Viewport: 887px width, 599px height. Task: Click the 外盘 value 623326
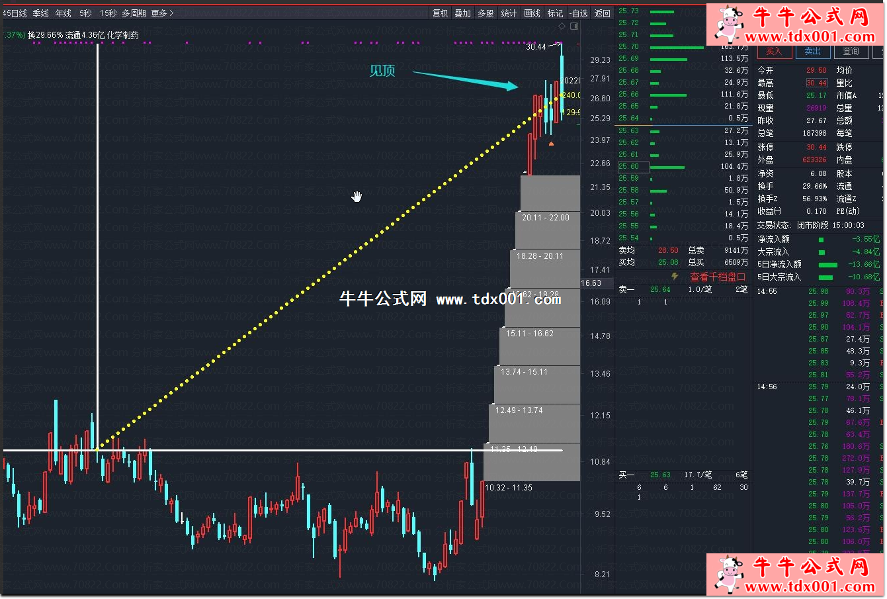click(814, 160)
